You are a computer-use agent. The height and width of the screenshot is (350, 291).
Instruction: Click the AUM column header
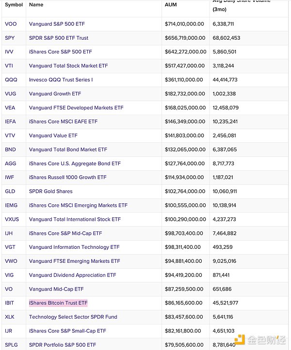point(171,5)
